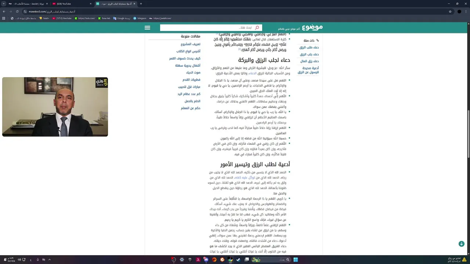The width and height of the screenshot is (470, 264).
Task: Click heading دعاء لجلب الرزق والبركة
Action: [264, 60]
